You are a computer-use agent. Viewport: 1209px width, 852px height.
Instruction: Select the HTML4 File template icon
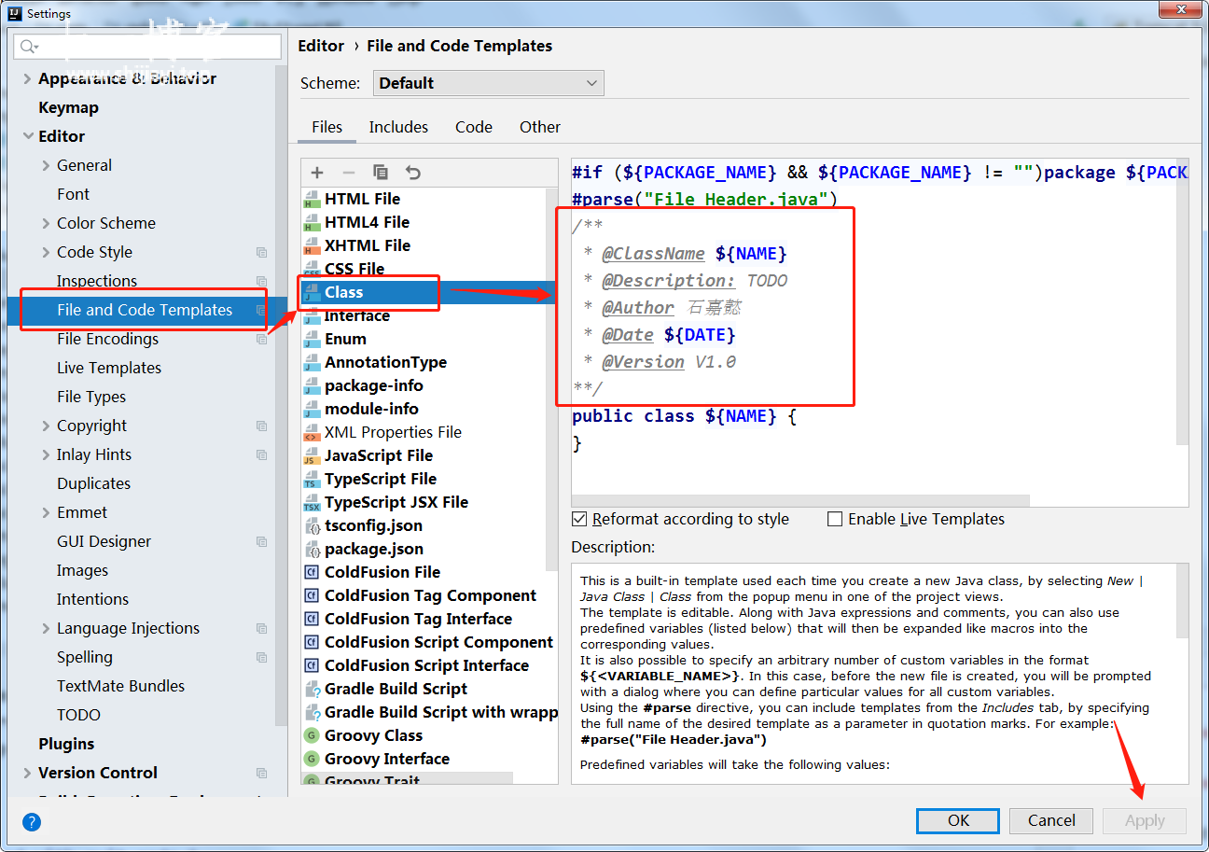312,222
